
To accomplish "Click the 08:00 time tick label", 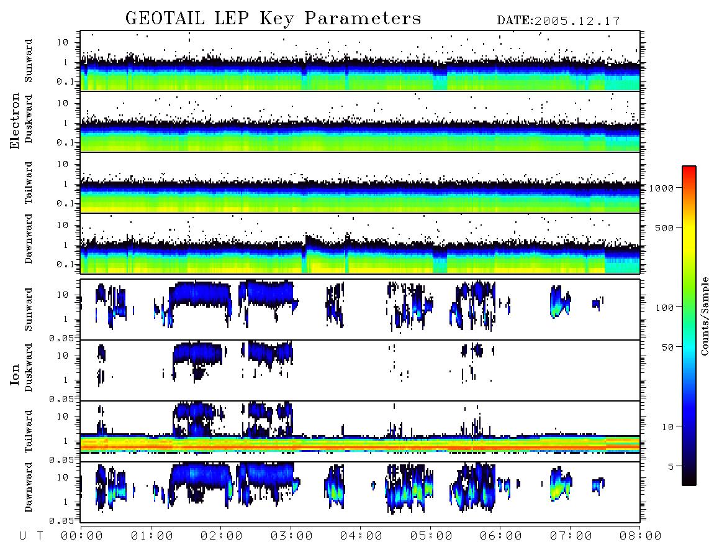I will (641, 536).
